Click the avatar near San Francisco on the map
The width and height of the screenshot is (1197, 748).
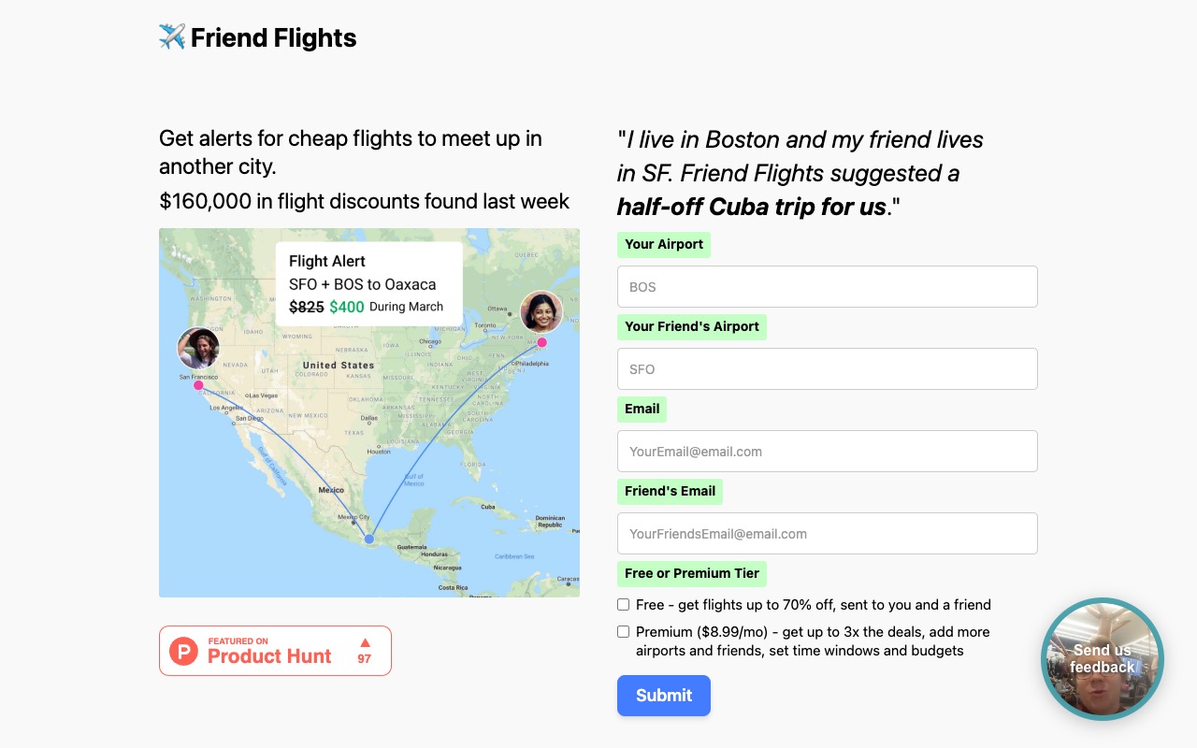pyautogui.click(x=198, y=348)
